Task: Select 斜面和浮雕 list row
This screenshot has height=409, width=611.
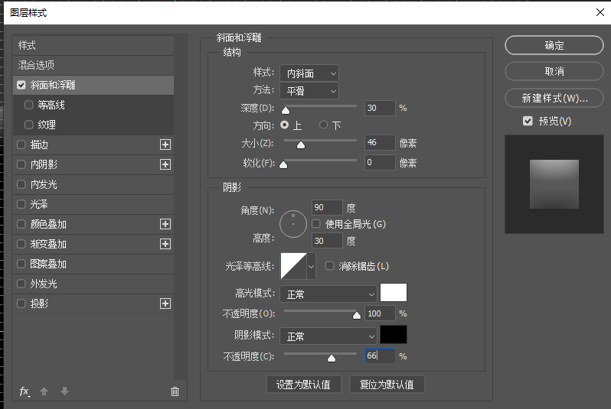Action: click(x=93, y=85)
